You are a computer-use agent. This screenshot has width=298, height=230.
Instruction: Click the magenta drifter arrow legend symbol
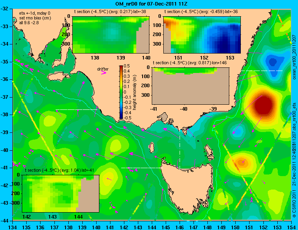tap(104, 73)
